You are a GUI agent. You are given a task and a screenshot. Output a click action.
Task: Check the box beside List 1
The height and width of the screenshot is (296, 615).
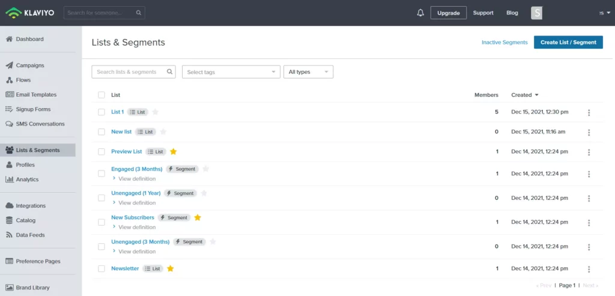tap(101, 112)
